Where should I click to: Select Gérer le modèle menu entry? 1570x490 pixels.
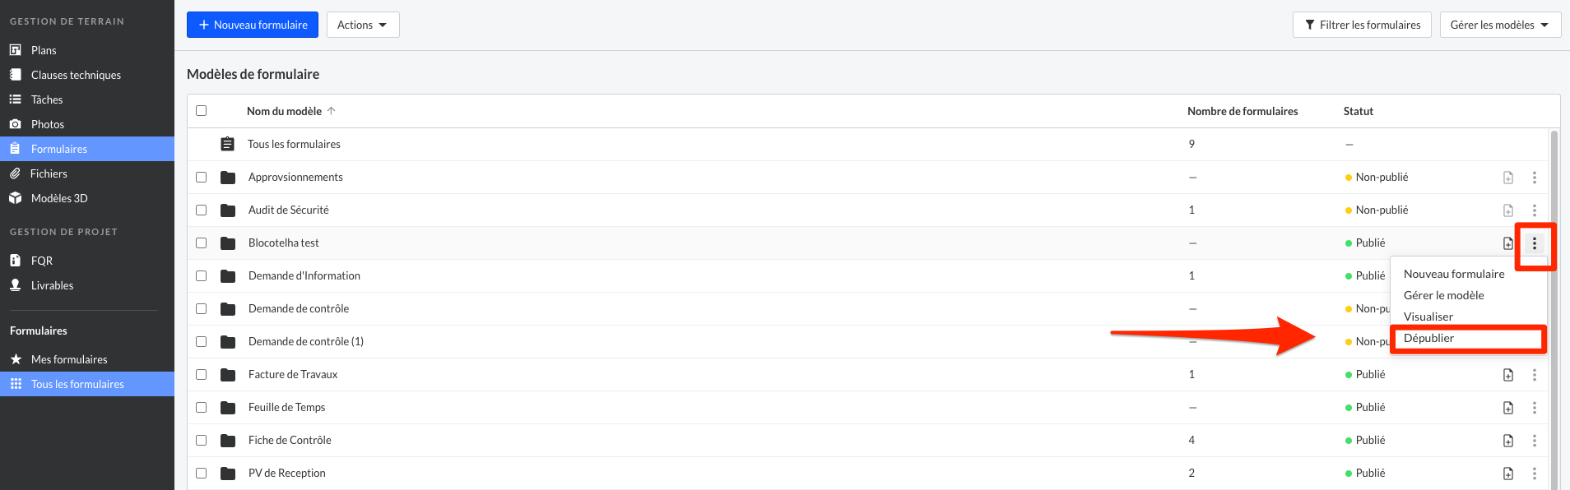pos(1444,295)
